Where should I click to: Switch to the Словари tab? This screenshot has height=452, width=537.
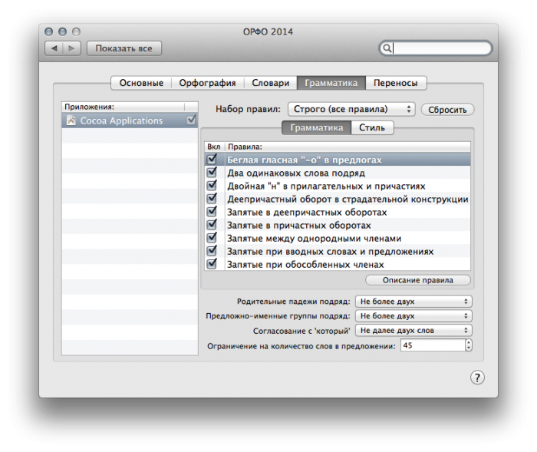point(271,83)
